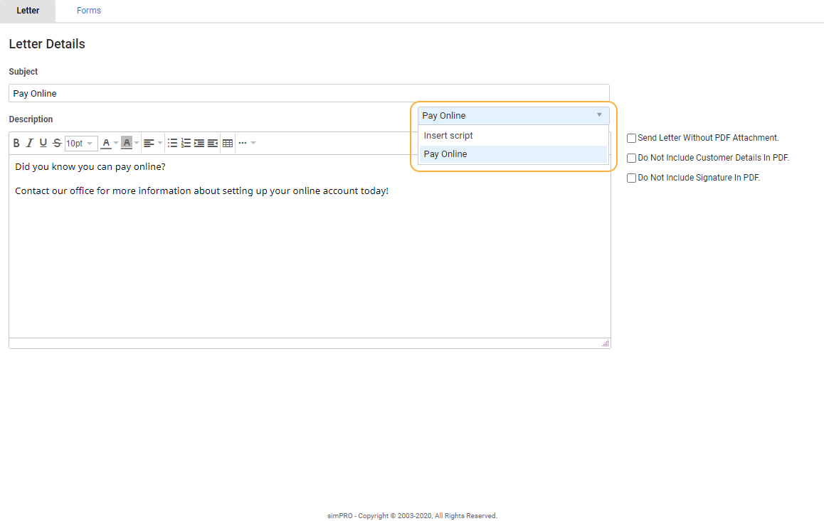The width and height of the screenshot is (824, 521).
Task: Apply text color with the A icon
Action: (106, 143)
